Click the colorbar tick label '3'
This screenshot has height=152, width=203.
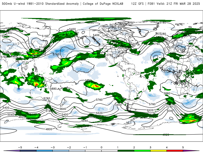pos(150,147)
